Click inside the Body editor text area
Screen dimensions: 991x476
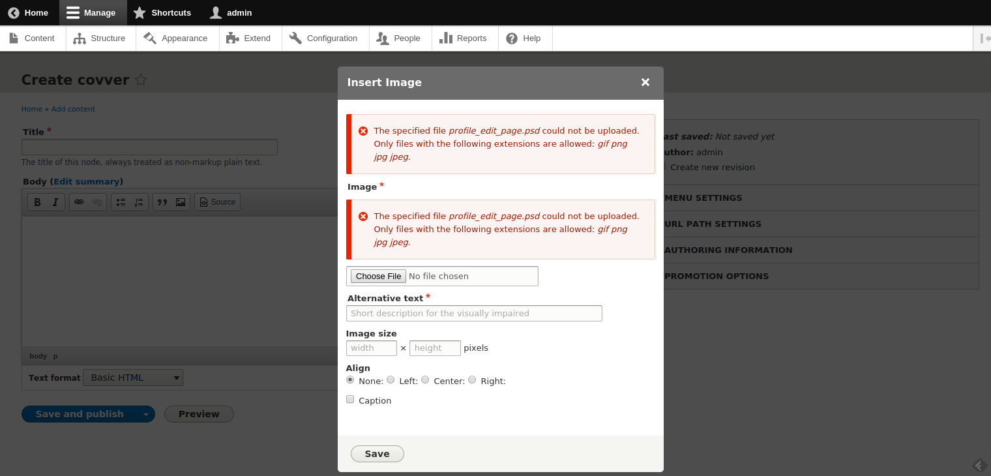coord(179,282)
